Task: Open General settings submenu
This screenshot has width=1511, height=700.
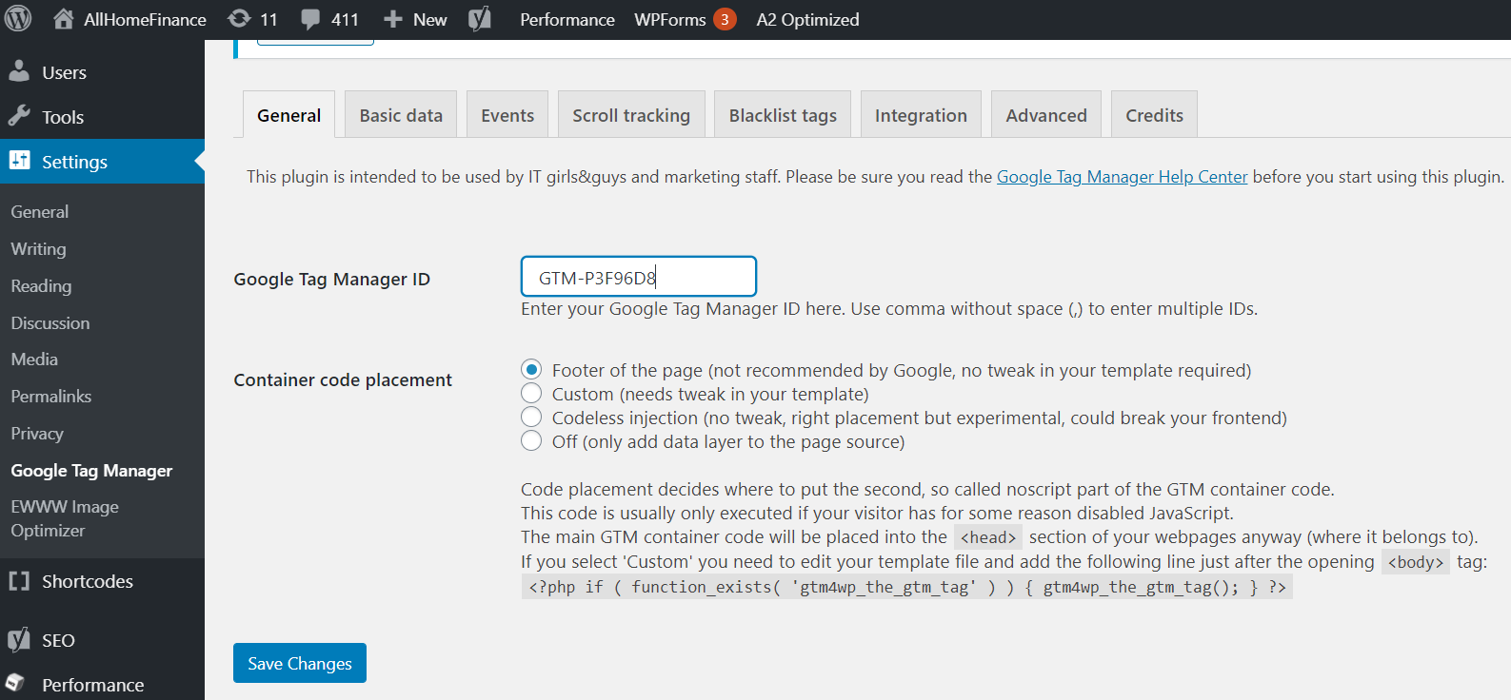Action: (40, 211)
